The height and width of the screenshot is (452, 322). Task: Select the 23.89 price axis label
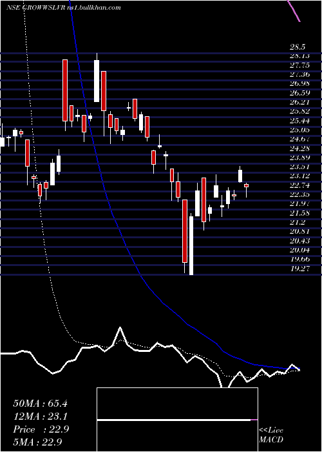click(299, 158)
